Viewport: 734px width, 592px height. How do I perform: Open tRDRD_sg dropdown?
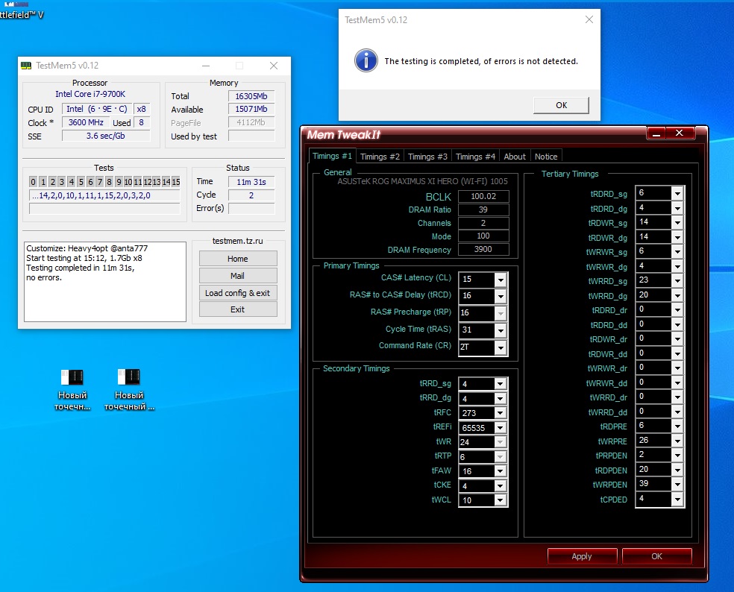point(677,193)
